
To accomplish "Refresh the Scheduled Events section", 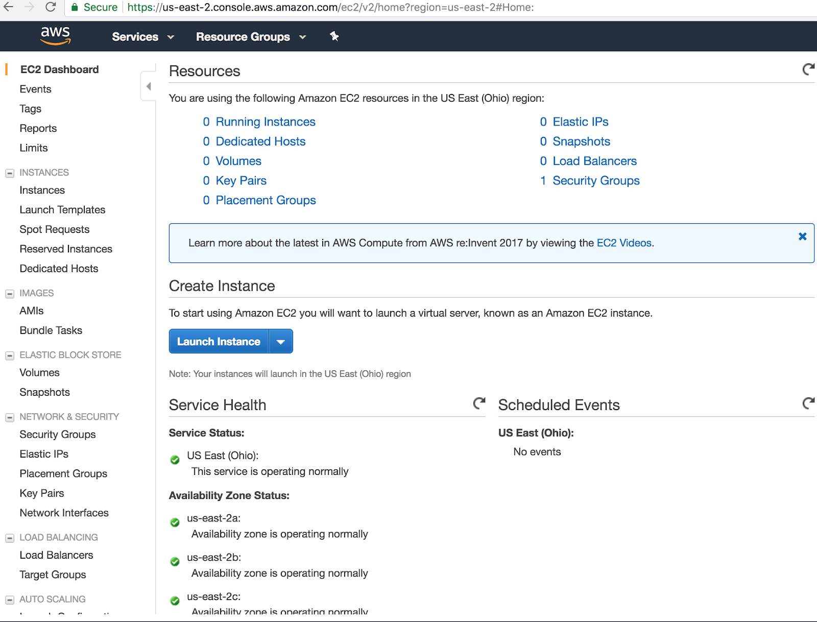I will (808, 403).
